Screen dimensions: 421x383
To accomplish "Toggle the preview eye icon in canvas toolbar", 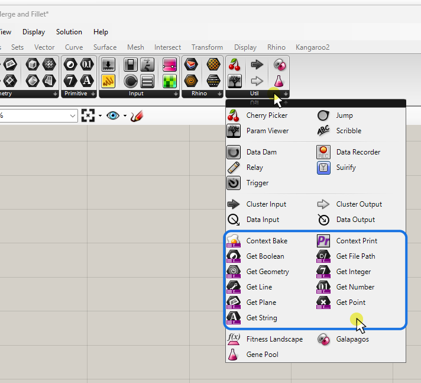I will click(x=112, y=115).
